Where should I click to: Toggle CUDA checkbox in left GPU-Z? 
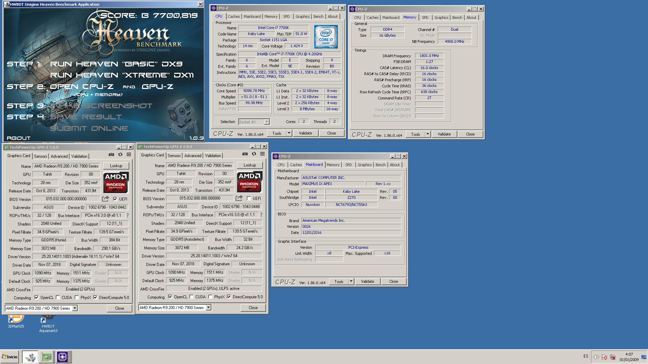click(58, 298)
